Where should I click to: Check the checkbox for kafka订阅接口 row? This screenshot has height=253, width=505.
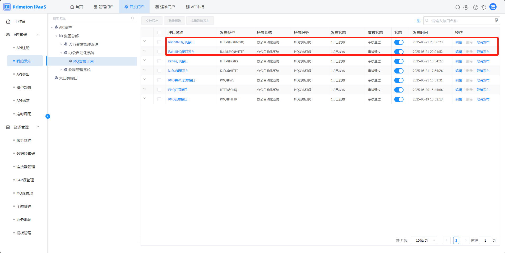pos(159,61)
